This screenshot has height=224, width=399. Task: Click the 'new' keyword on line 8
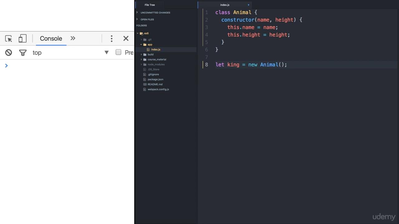253,65
